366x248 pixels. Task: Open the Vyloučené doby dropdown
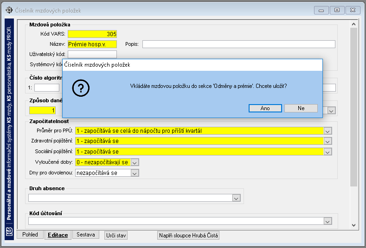pos(135,162)
